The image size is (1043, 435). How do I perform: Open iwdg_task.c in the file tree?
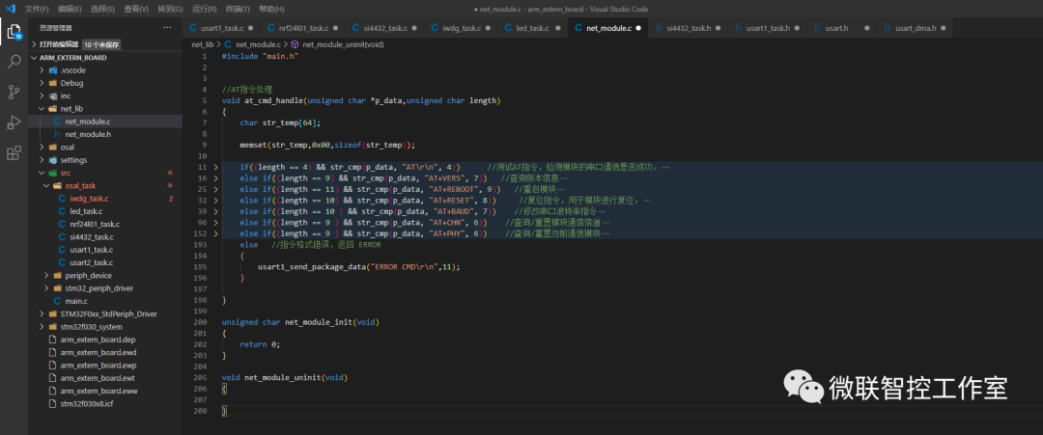coord(90,199)
